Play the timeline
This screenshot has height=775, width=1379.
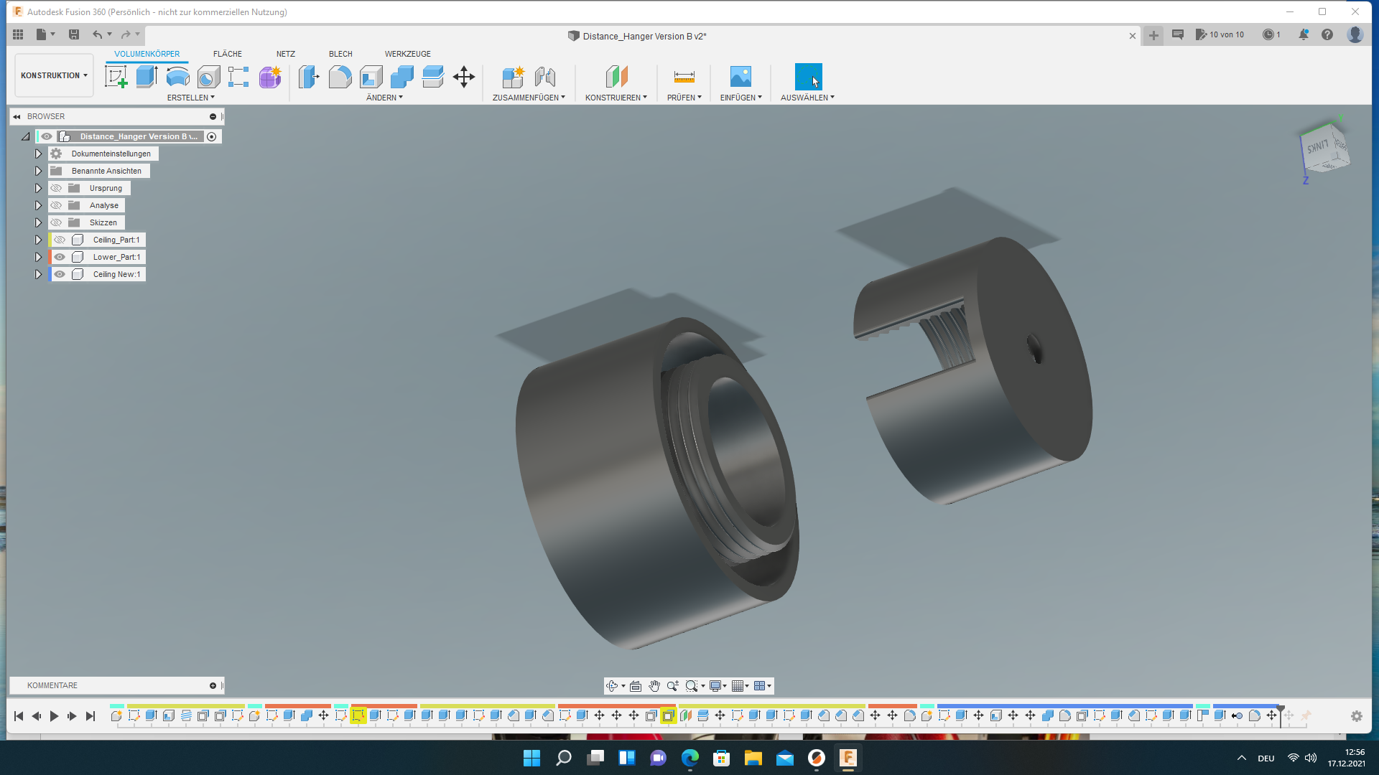[x=54, y=716]
